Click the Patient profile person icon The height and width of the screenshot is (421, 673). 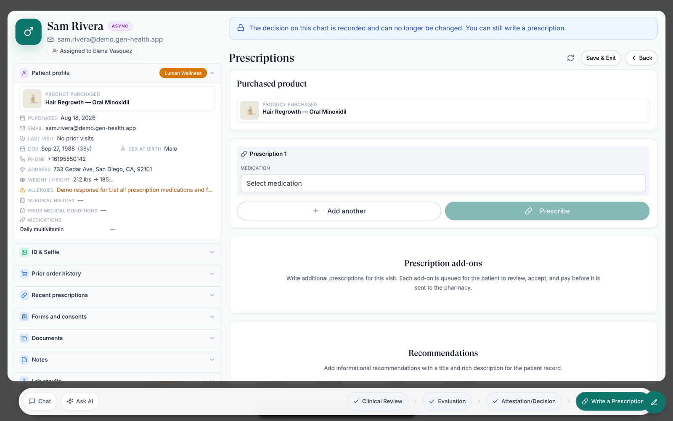[x=24, y=73]
